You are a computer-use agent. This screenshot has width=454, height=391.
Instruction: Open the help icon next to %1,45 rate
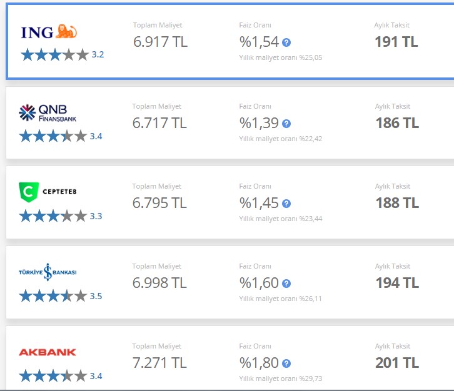point(286,204)
